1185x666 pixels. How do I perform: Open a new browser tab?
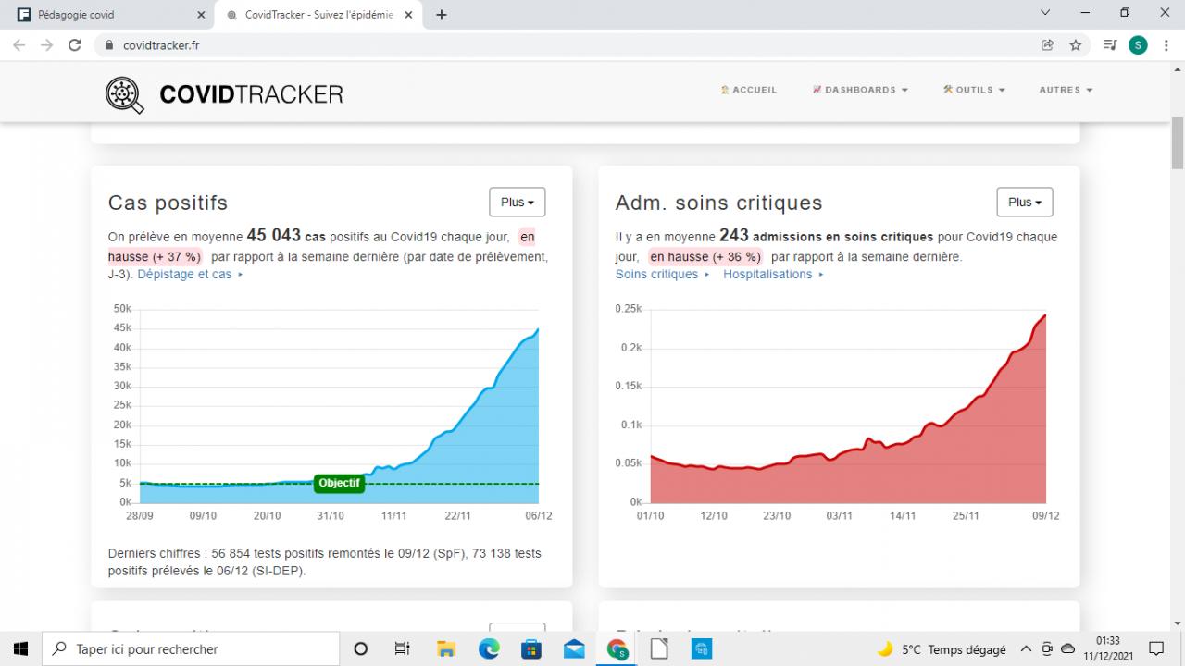click(442, 15)
